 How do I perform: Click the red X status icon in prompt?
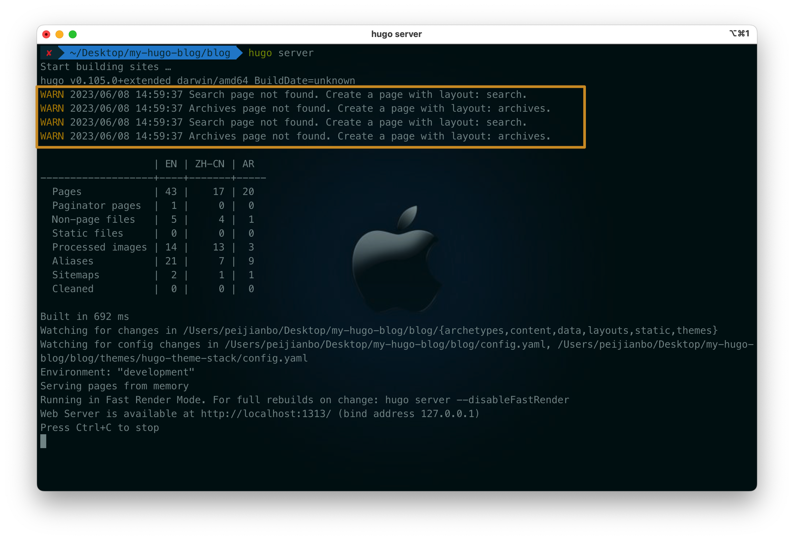(x=49, y=53)
